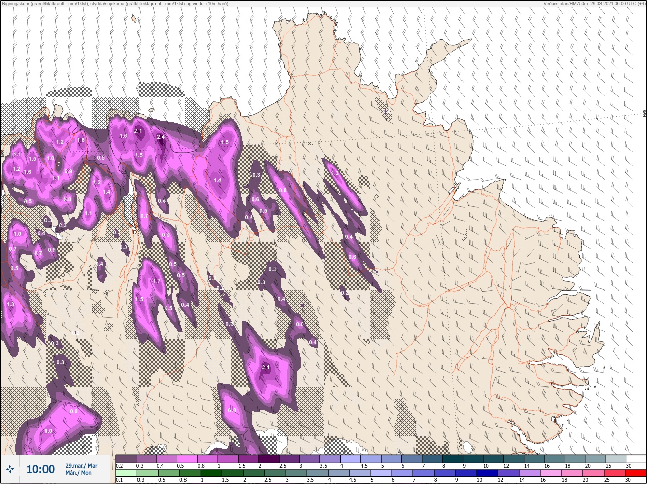Click the 1.7 snowfall value on the map
The height and width of the screenshot is (484, 647).
(x=156, y=281)
